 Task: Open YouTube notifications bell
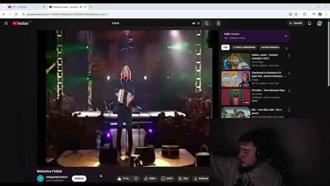pyautogui.click(x=310, y=23)
